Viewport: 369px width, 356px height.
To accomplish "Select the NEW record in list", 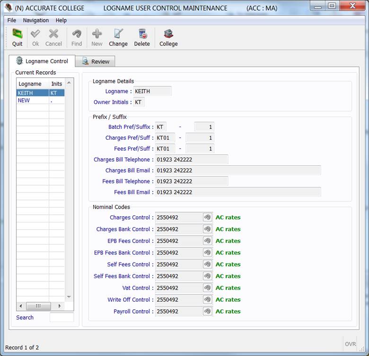I will pos(24,101).
